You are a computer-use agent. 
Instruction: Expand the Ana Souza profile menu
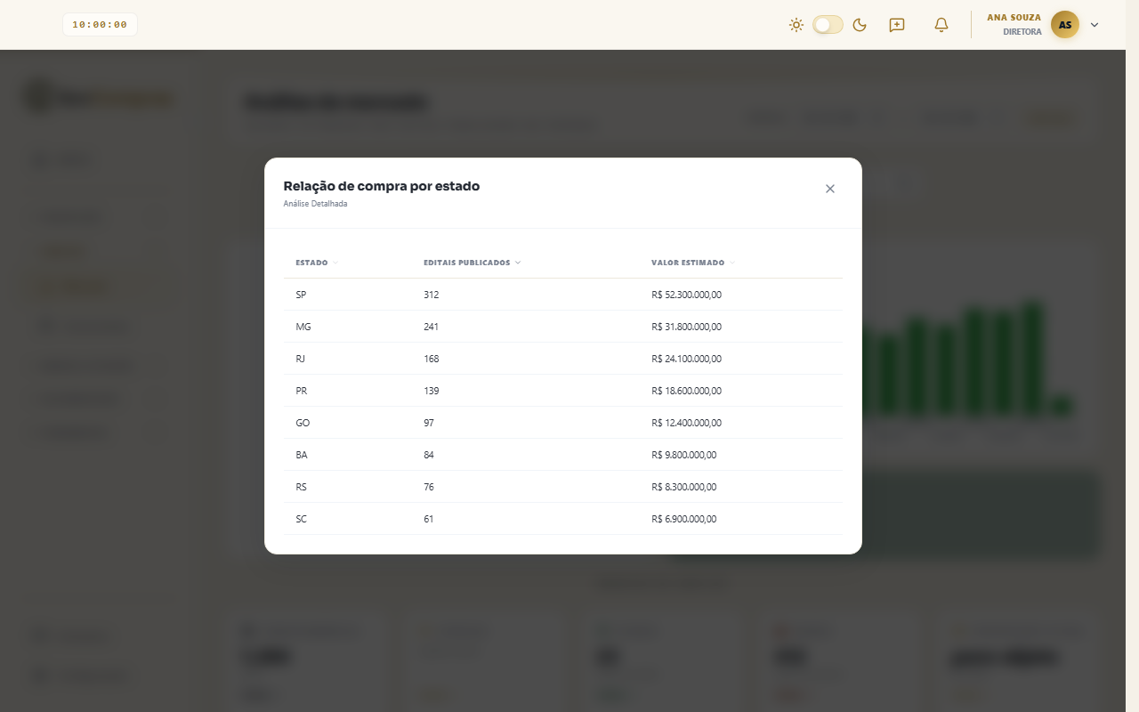tap(1095, 25)
